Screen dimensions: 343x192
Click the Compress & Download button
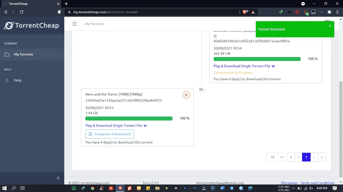pos(109,134)
